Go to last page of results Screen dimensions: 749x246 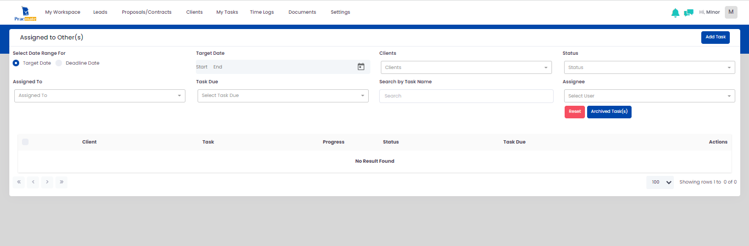(61, 182)
